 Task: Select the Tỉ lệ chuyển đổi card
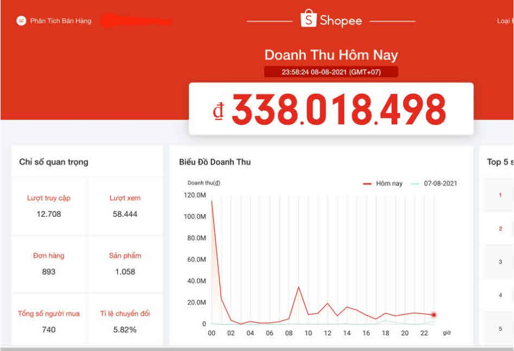[x=125, y=321]
